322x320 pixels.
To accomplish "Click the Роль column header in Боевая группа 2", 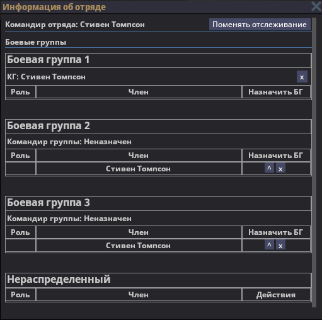I will tap(20, 156).
